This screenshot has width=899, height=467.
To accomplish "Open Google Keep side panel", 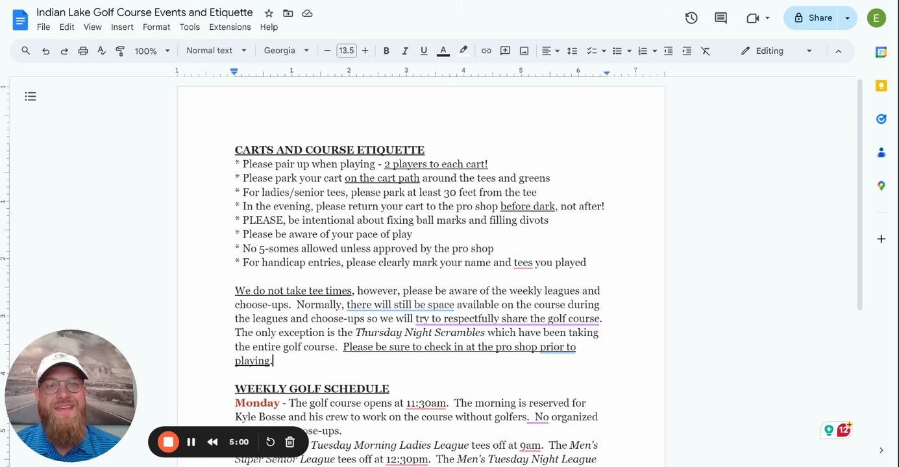I will [881, 86].
